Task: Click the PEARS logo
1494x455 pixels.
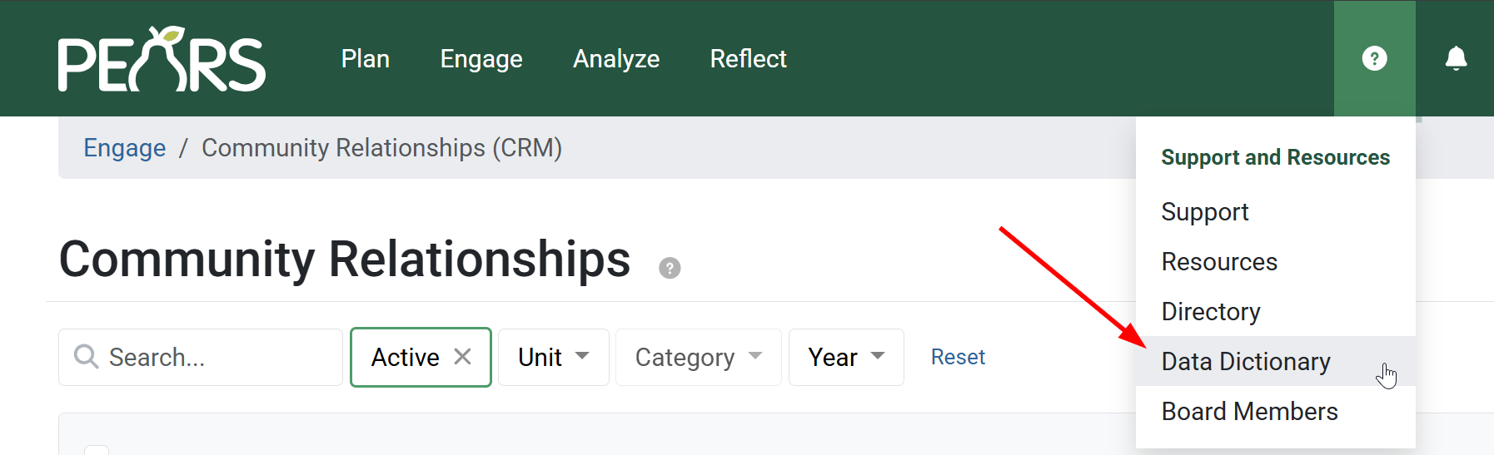Action: point(162,60)
